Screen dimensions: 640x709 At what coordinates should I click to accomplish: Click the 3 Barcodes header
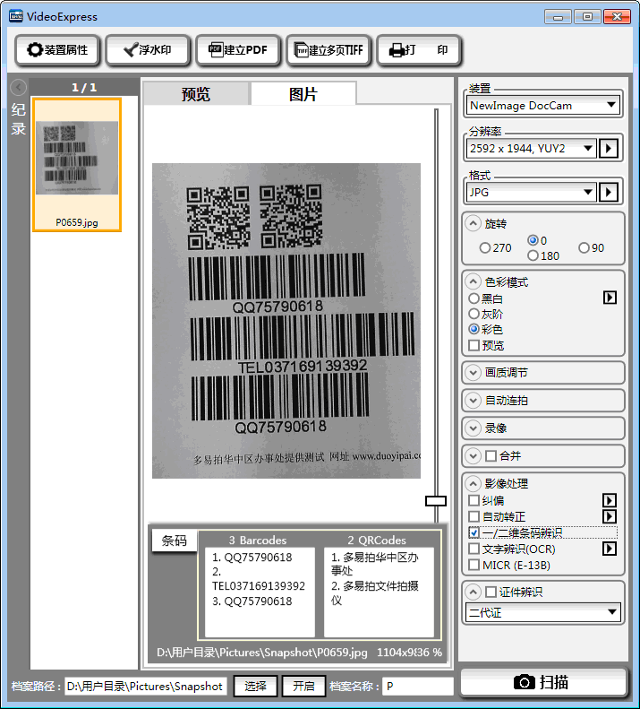pos(258,540)
